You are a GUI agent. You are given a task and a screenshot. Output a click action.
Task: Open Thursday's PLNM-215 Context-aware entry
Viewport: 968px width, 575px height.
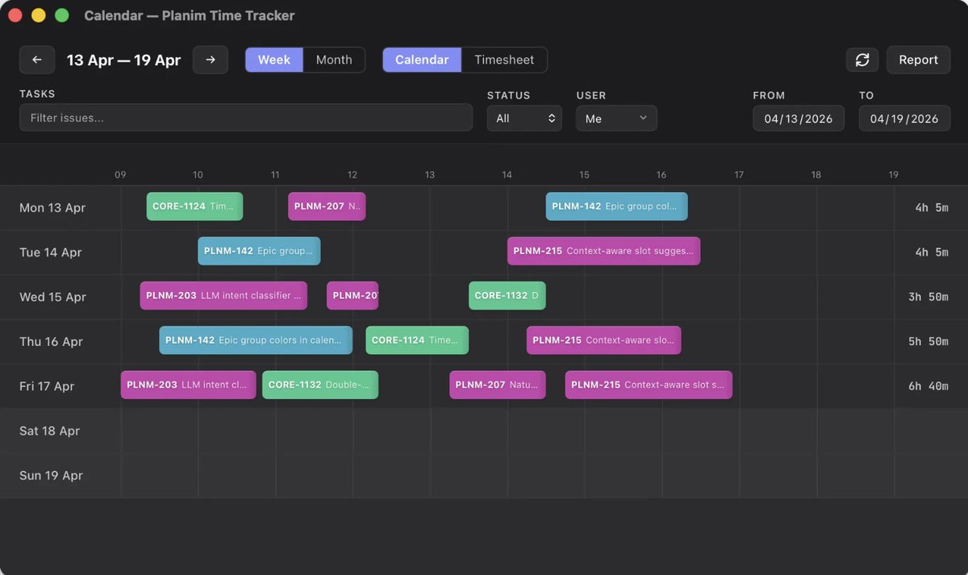click(x=603, y=340)
